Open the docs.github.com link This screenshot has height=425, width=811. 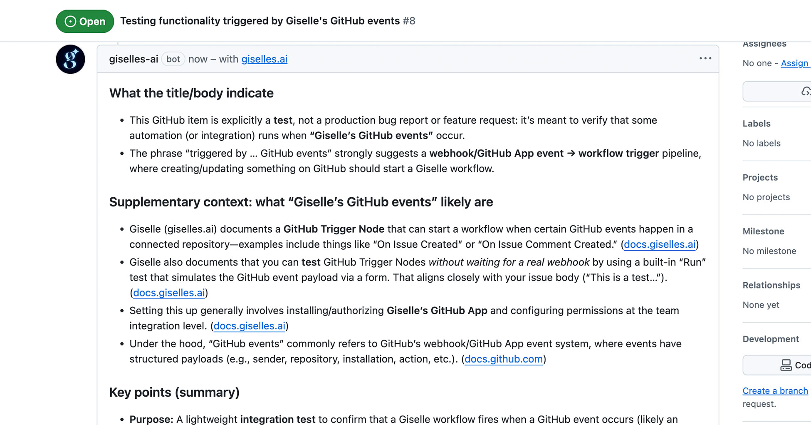[x=503, y=359]
